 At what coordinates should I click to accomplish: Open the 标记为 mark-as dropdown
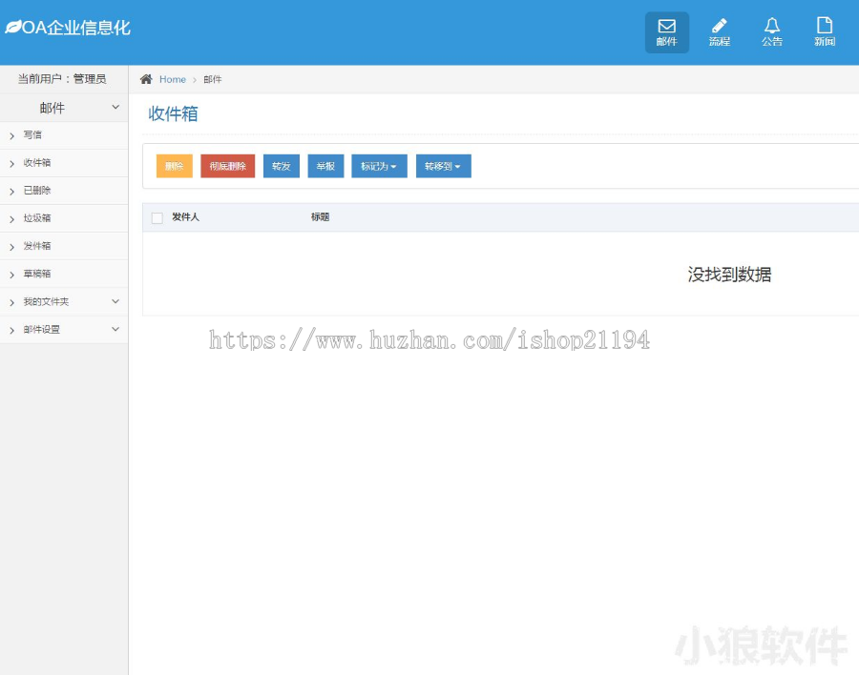click(x=379, y=166)
